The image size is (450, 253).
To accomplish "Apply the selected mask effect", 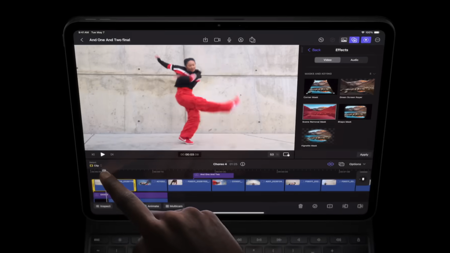I will click(x=364, y=155).
